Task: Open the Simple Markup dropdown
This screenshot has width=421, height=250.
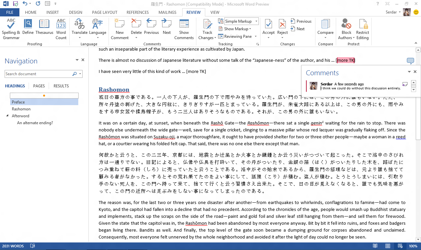Action: click(241, 21)
